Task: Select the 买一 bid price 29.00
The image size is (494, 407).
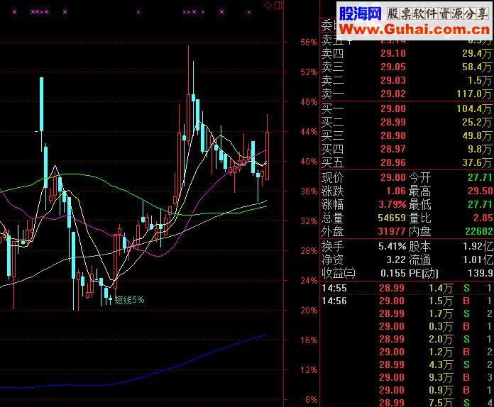Action: 393,109
